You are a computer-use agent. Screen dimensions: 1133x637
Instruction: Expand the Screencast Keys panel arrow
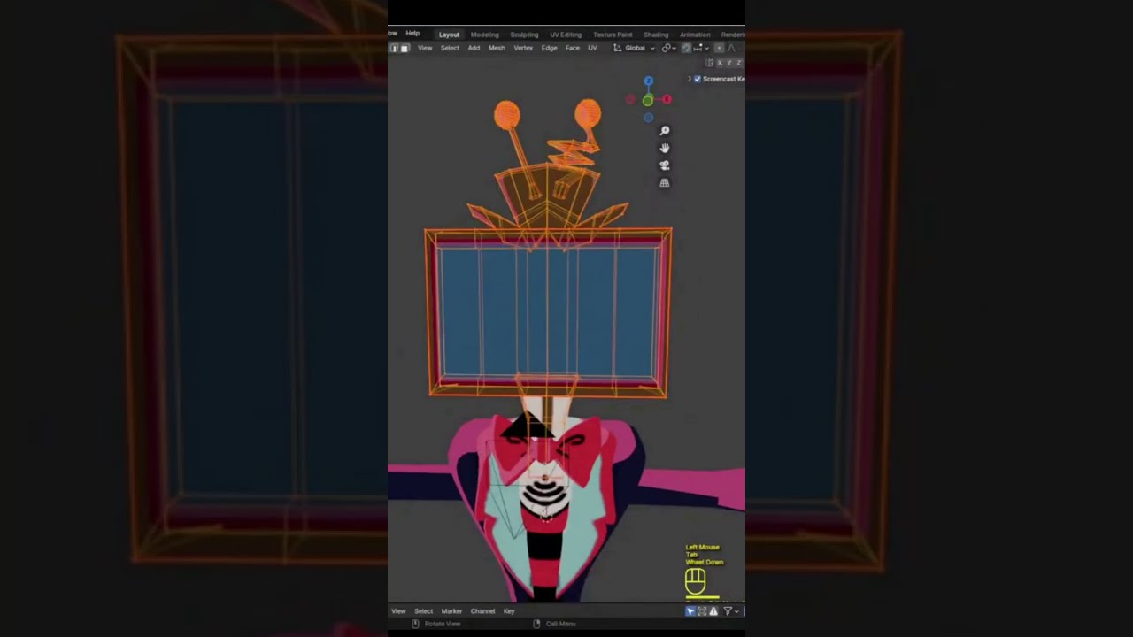(x=690, y=79)
